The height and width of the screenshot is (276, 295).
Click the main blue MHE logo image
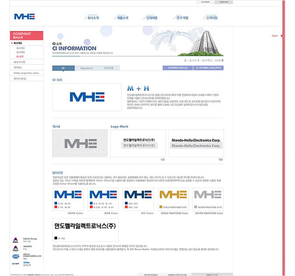coord(87,97)
